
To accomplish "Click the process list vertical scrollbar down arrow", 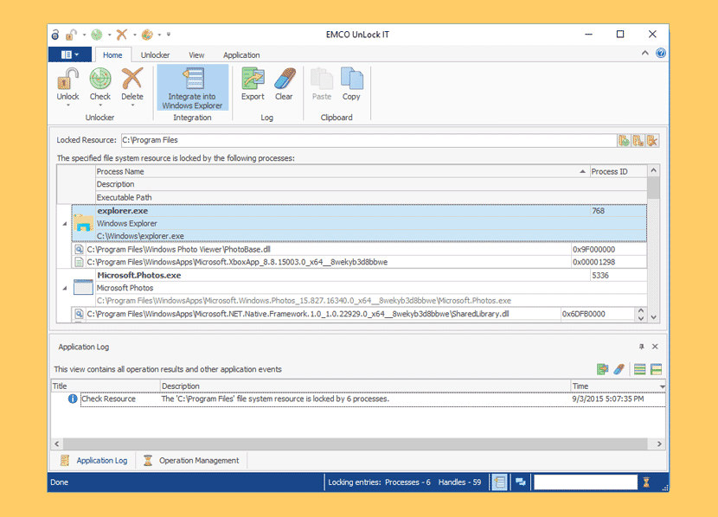I will pyautogui.click(x=653, y=317).
